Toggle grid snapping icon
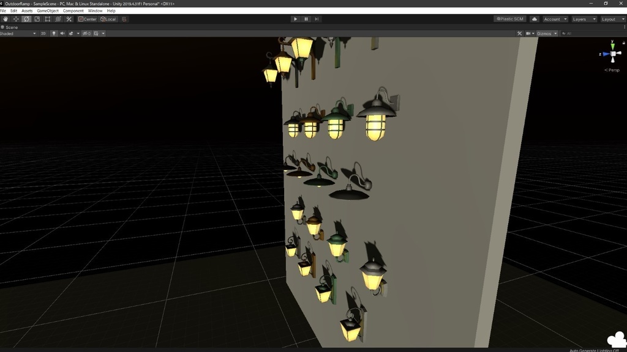Screen dimensions: 627x352 124,19
